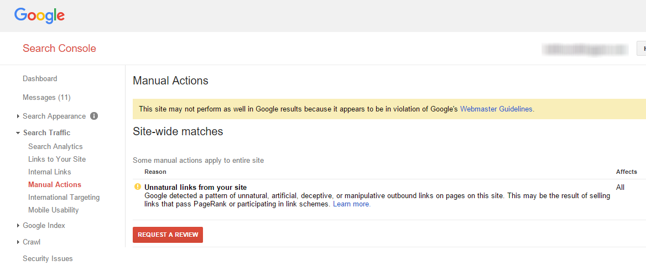Click the partially visible Help button
Screen dimensions: 646x271
click(x=642, y=48)
